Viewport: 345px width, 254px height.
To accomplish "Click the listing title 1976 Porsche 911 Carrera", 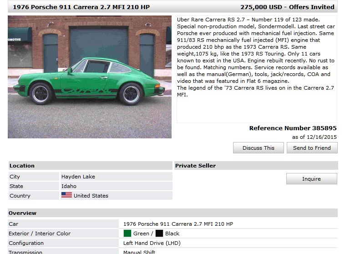I will point(81,7).
